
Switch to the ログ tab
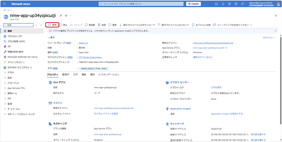(x=75, y=75)
